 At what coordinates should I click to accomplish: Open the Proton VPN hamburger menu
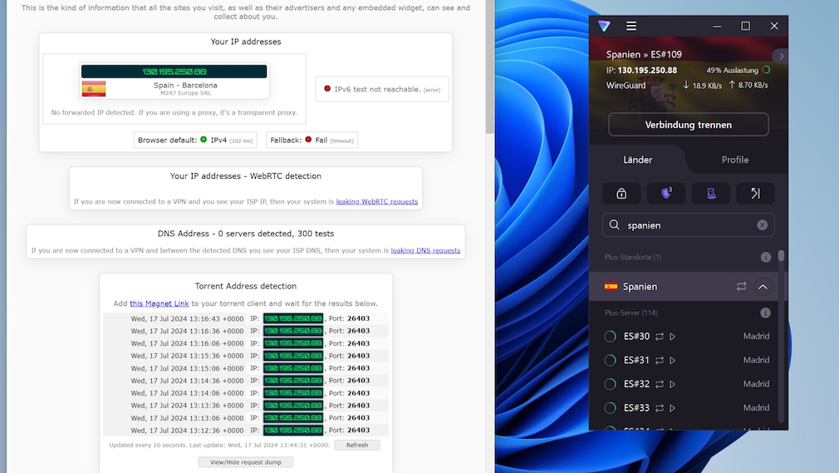point(631,26)
